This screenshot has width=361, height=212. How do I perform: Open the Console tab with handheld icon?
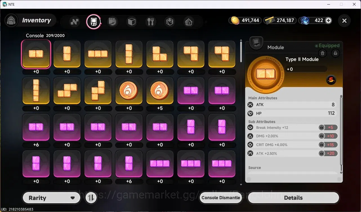coord(93,22)
